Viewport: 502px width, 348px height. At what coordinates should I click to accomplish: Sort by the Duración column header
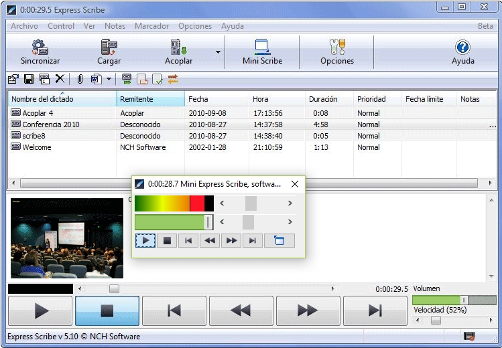330,99
